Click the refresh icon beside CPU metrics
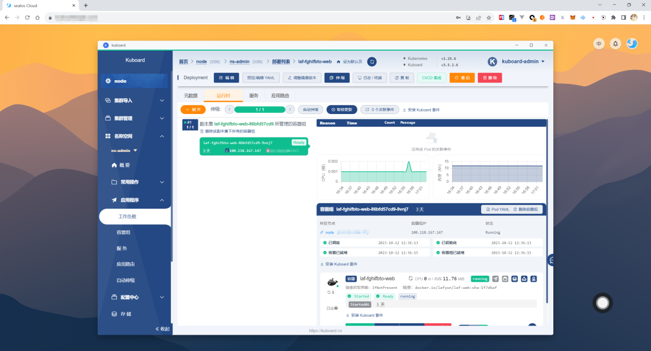This screenshot has height=351, width=651. 410,279
